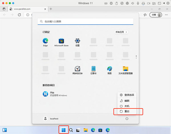Viewport: 171px width, 134px height.
Task: Open Edge settings and more ellipsis
Action: coord(166,15)
